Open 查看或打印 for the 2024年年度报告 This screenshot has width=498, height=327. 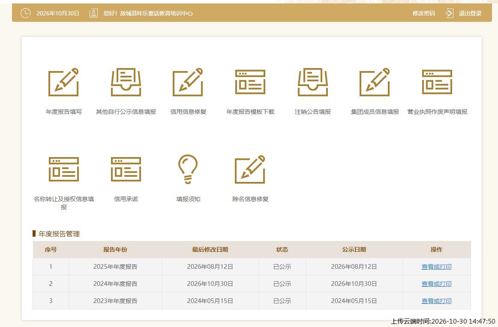(436, 284)
